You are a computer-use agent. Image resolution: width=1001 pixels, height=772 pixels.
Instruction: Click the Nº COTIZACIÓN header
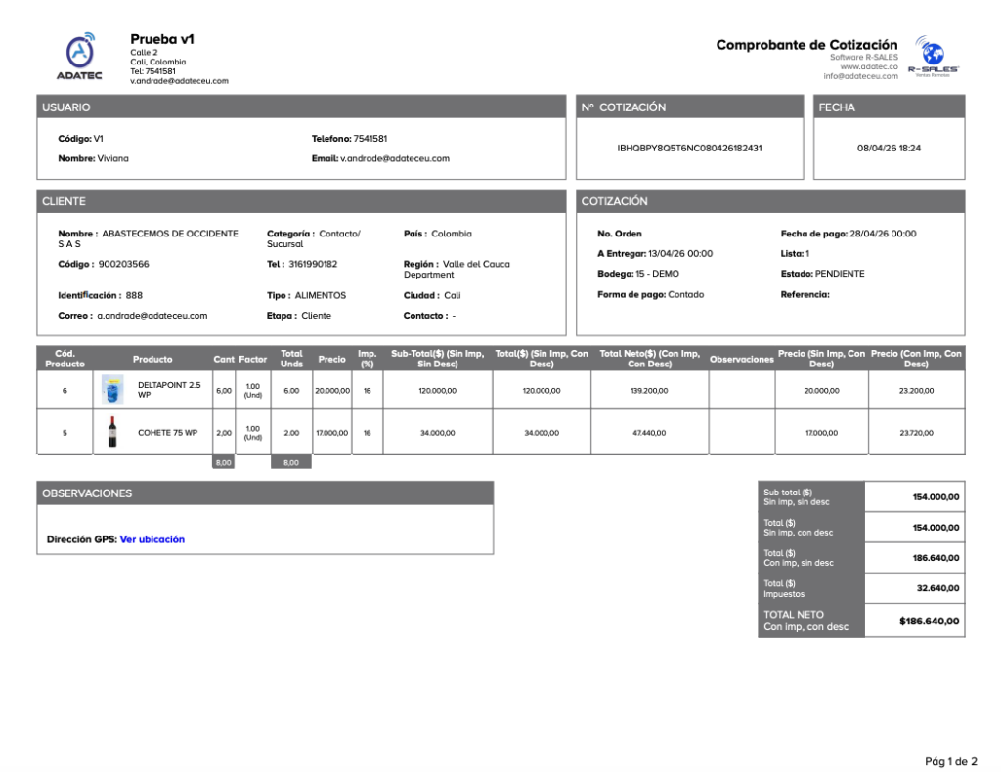[689, 107]
